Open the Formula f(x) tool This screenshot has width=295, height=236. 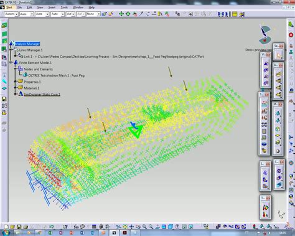coord(76,227)
